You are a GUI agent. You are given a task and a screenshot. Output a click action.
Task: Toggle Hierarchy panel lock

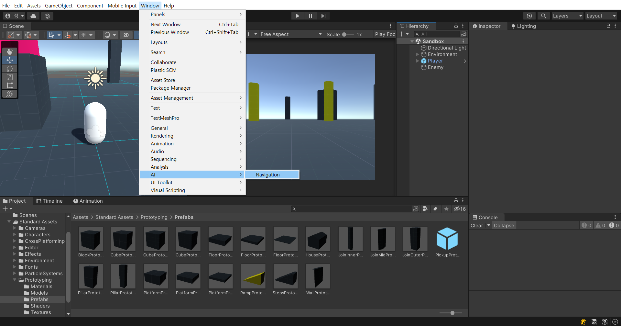[456, 26]
